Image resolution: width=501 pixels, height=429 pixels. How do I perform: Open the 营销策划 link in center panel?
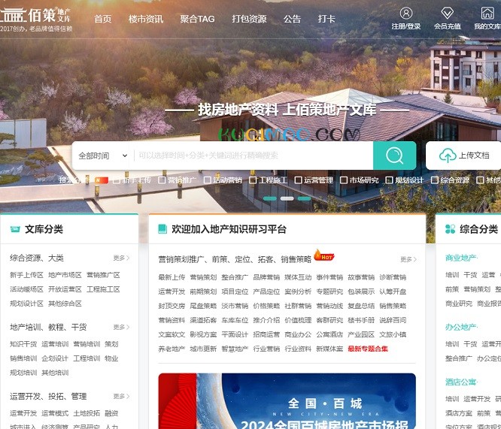coord(203,277)
